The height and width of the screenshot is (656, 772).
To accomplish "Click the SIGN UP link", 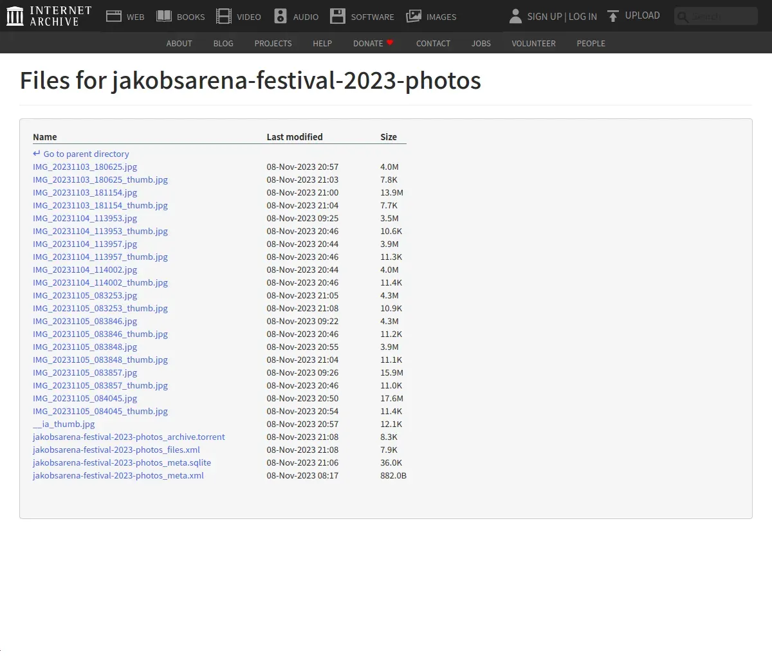I will pos(544,17).
